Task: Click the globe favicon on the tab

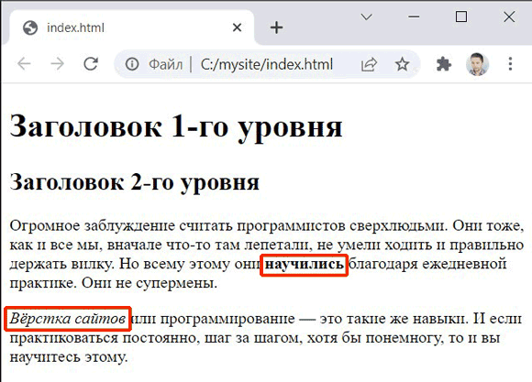Action: (x=30, y=27)
